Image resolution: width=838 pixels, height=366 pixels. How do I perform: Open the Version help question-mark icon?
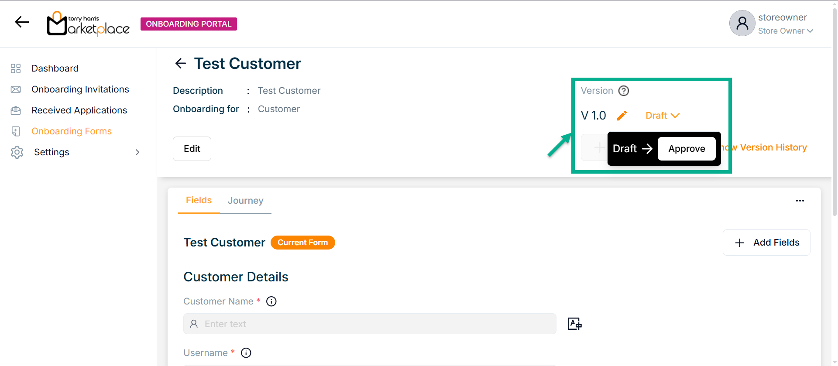(624, 91)
